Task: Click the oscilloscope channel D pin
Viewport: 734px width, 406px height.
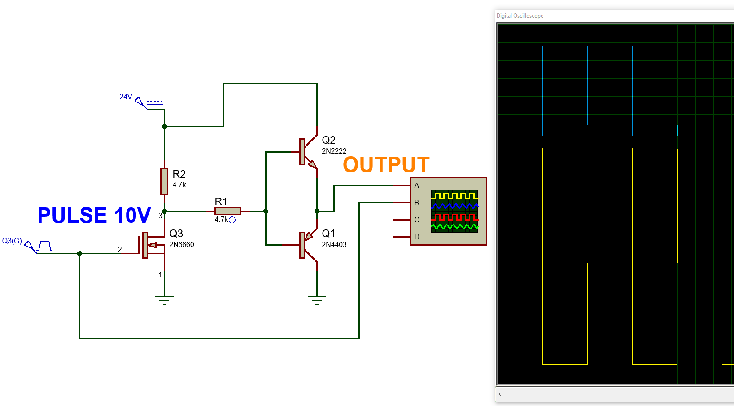Action: [x=401, y=237]
